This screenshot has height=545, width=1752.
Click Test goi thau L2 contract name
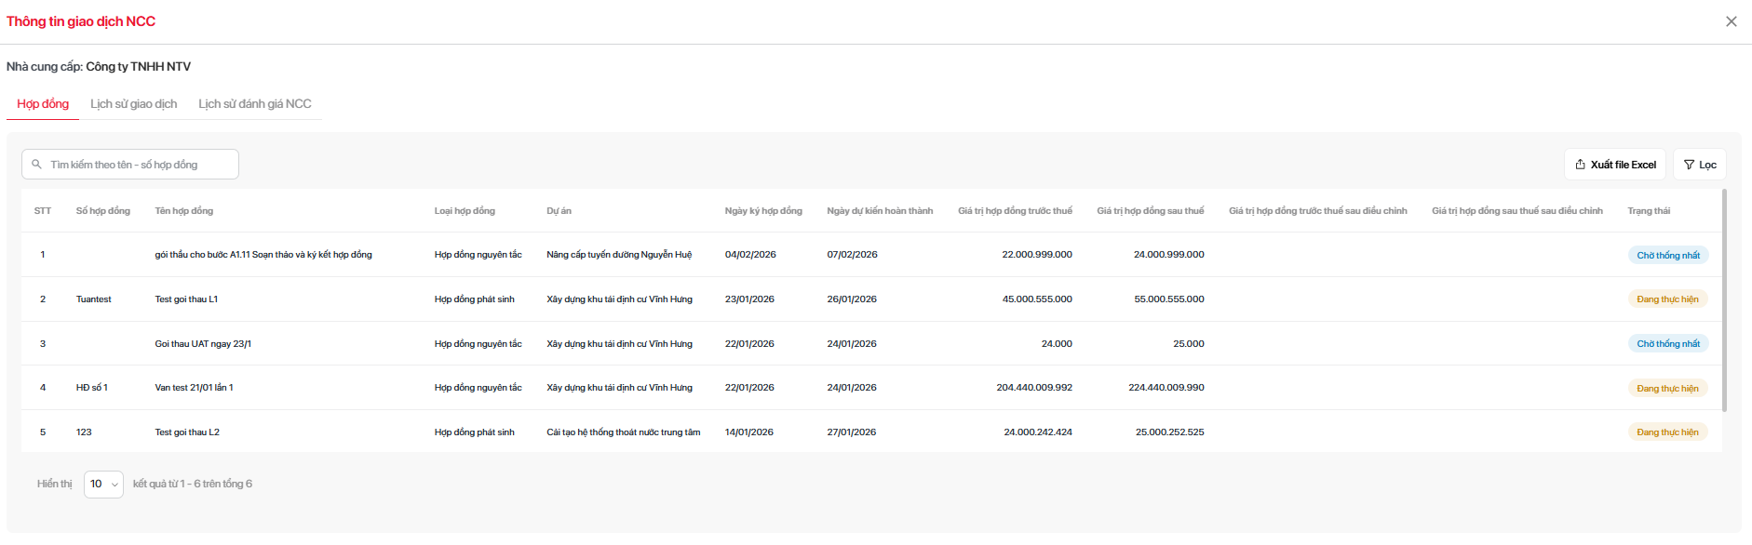point(187,432)
